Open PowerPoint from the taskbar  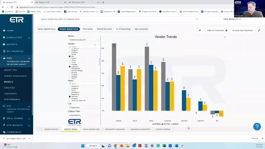click(x=121, y=146)
